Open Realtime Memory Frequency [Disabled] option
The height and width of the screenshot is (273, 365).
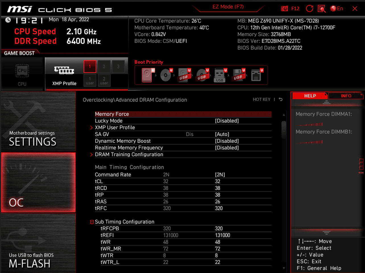click(x=227, y=148)
